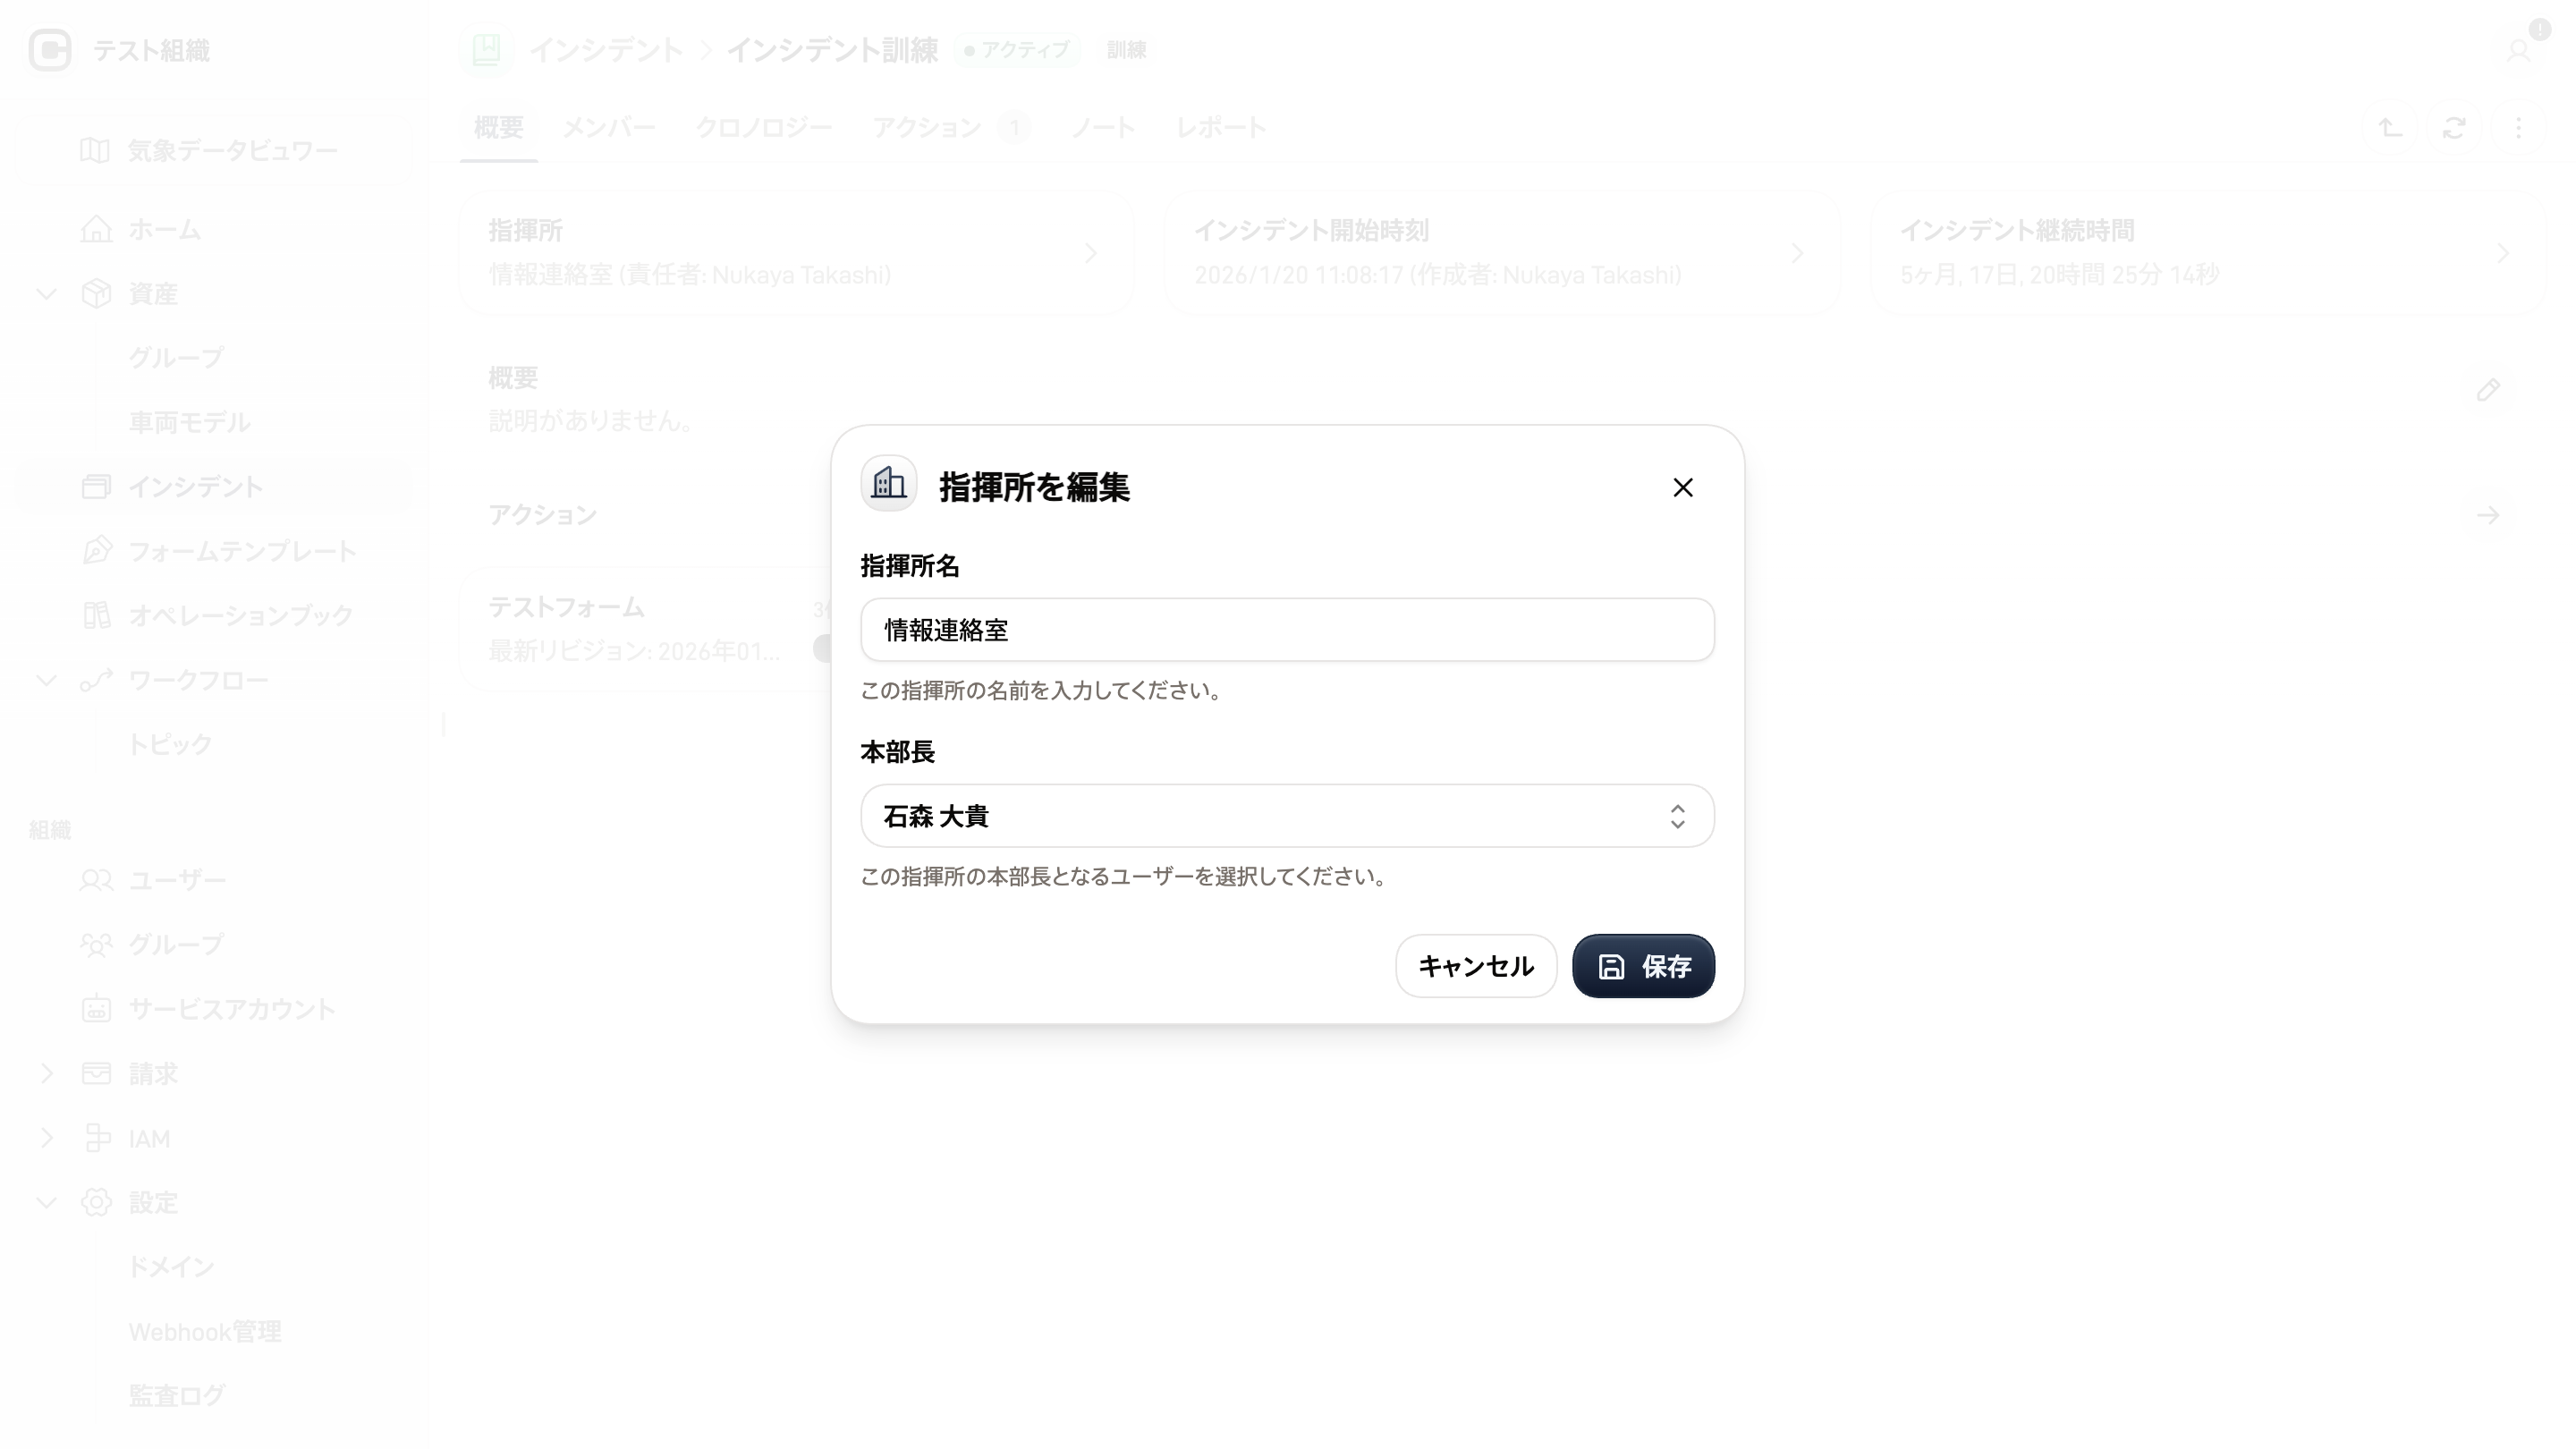Select インシデント in the sidebar
Viewport: 2576px width, 1449px height.
[214, 486]
